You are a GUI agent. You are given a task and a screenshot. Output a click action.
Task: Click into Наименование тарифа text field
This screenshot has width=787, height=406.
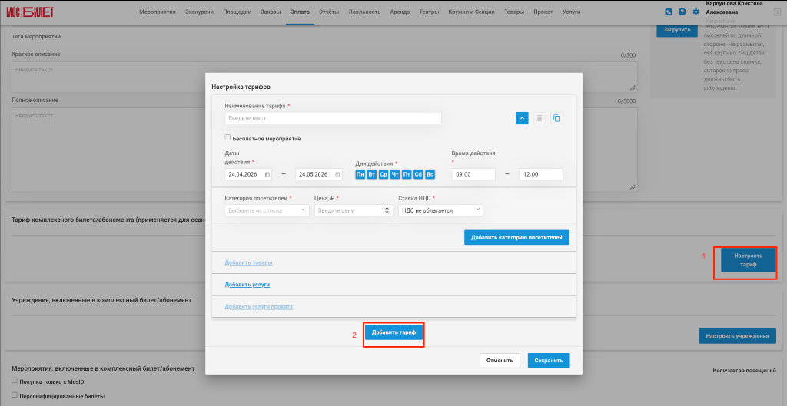coord(334,118)
